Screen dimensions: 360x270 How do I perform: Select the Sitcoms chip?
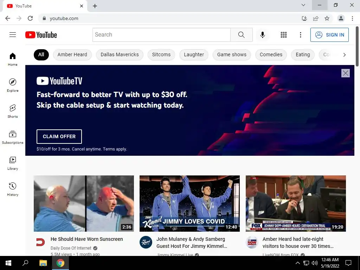(161, 54)
